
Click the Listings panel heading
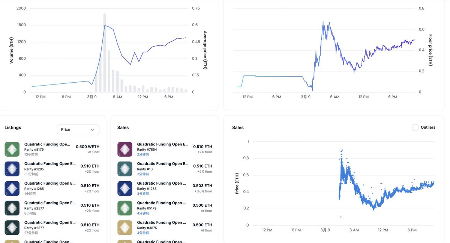coord(13,127)
